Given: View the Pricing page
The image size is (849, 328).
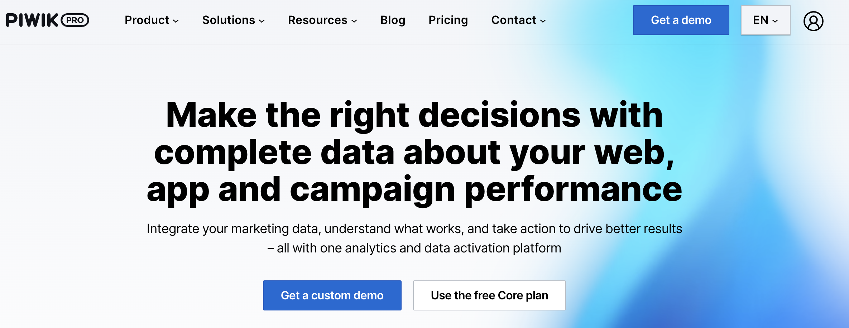Looking at the screenshot, I should 448,20.
